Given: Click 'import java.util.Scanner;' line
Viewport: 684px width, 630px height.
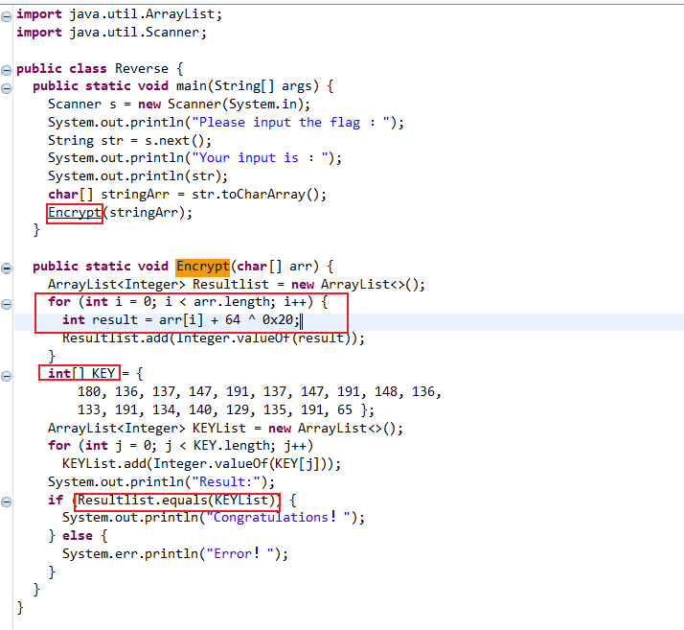Looking at the screenshot, I should (x=111, y=33).
